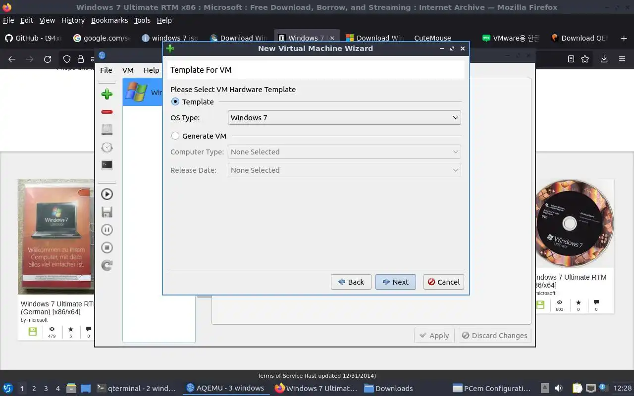The width and height of the screenshot is (634, 396).
Task: Switch to the google.com Firefox tab
Action: click(102, 38)
